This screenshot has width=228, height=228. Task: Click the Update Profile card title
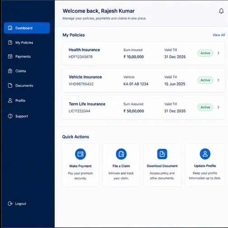point(205,166)
